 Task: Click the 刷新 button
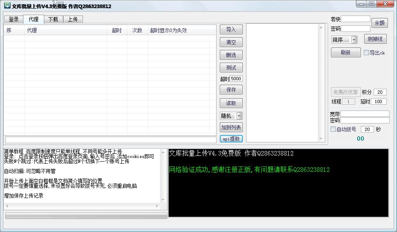(346, 52)
